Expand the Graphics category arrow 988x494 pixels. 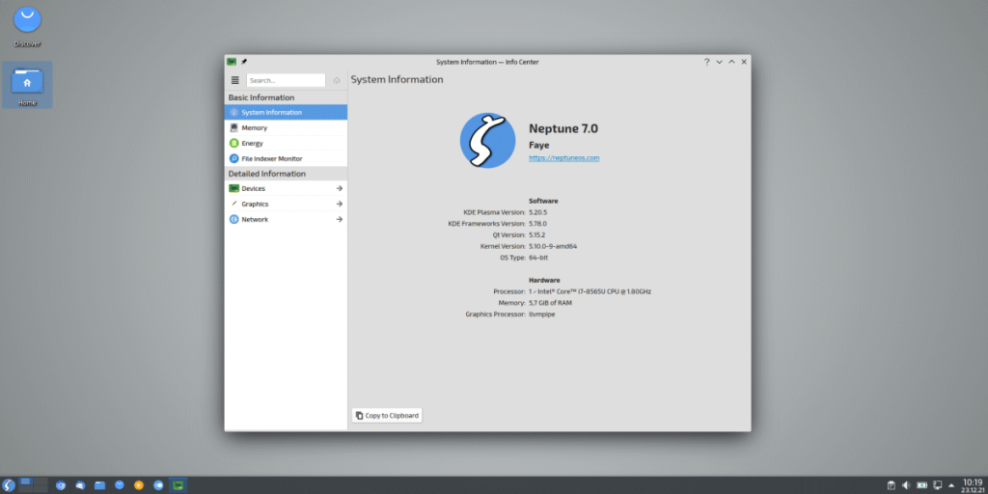click(339, 204)
